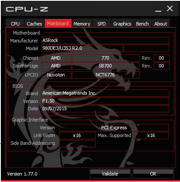Click the empty Side Band Addressing field
Image resolution: width=180 pixels, height=182 pixels.
tap(77, 144)
